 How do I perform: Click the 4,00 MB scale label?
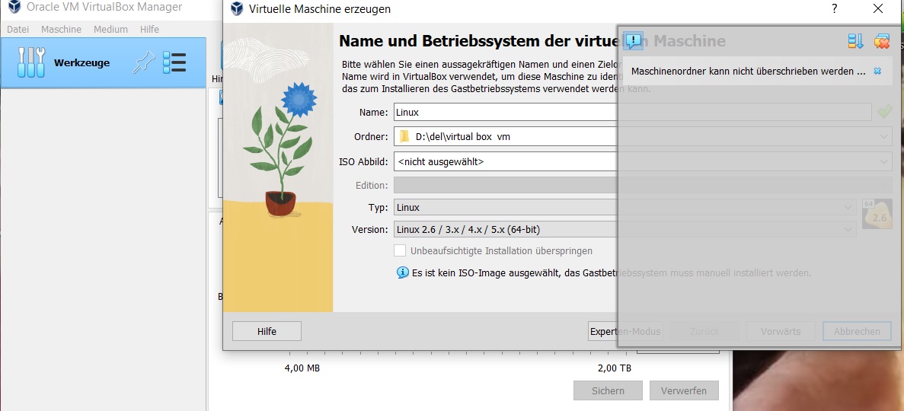pyautogui.click(x=302, y=368)
